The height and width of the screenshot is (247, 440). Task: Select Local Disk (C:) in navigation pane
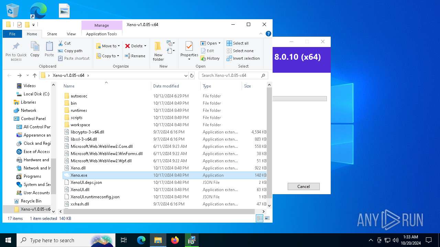[x=33, y=94]
